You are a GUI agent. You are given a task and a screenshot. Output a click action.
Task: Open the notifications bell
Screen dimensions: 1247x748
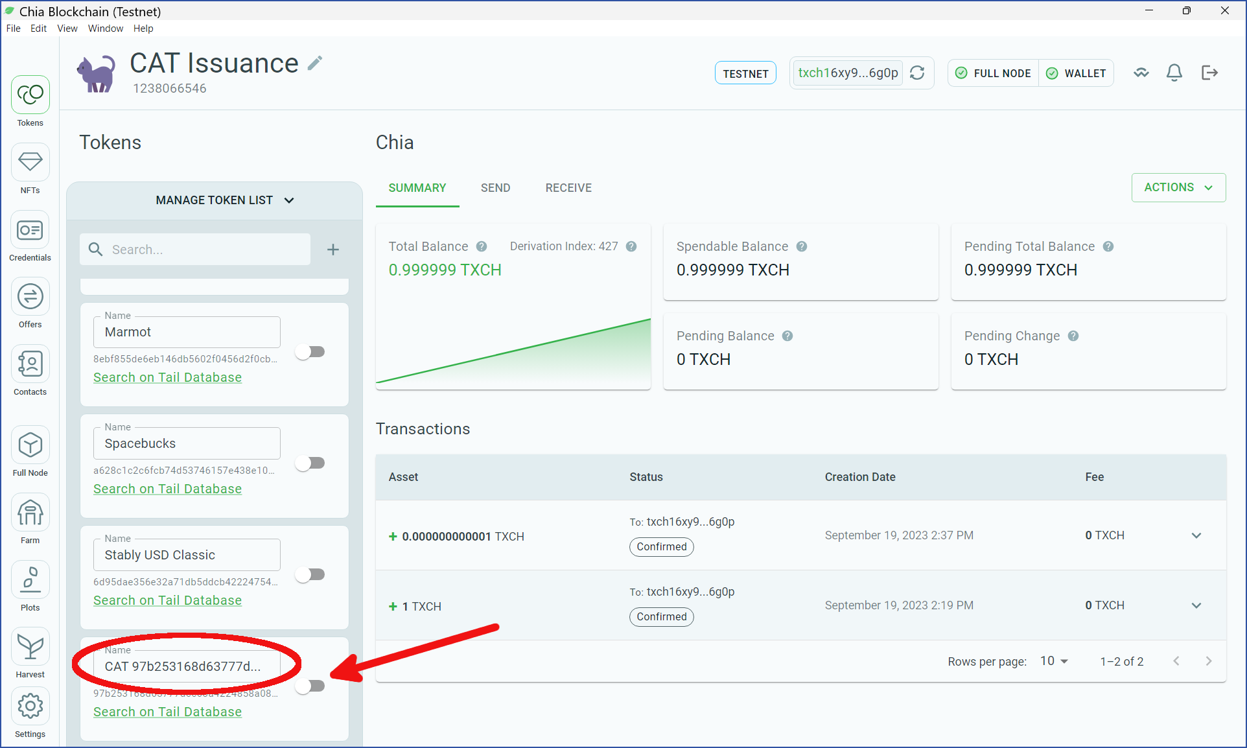coord(1174,73)
